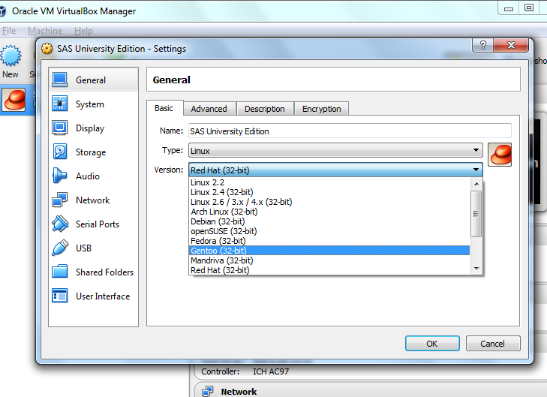Choose Debian (32-bit) from list
Image resolution: width=547 pixels, height=397 pixels.
(329, 221)
